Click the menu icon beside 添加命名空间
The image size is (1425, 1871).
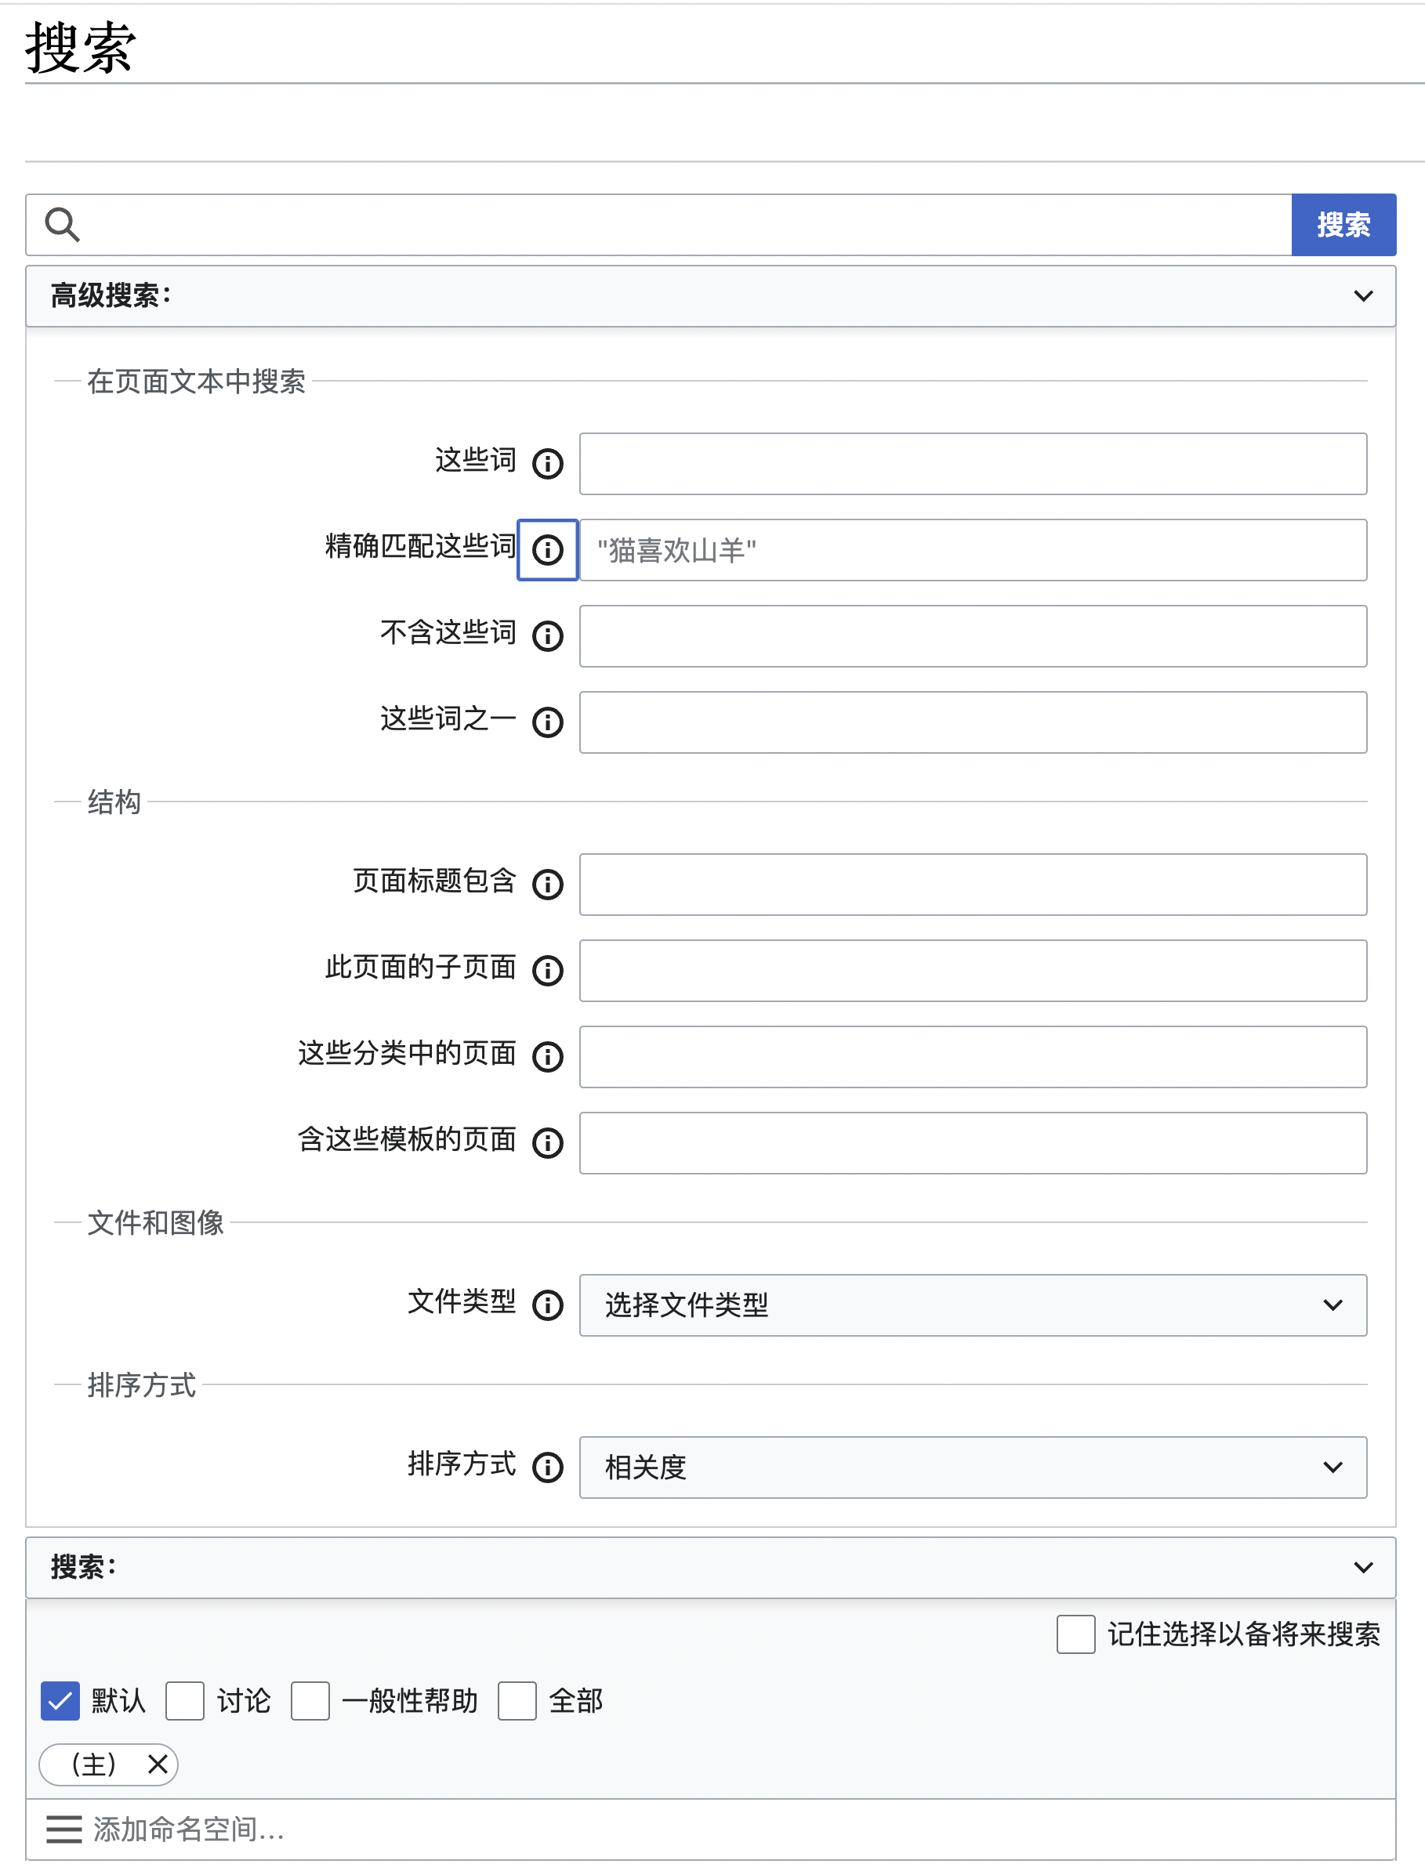click(63, 1829)
